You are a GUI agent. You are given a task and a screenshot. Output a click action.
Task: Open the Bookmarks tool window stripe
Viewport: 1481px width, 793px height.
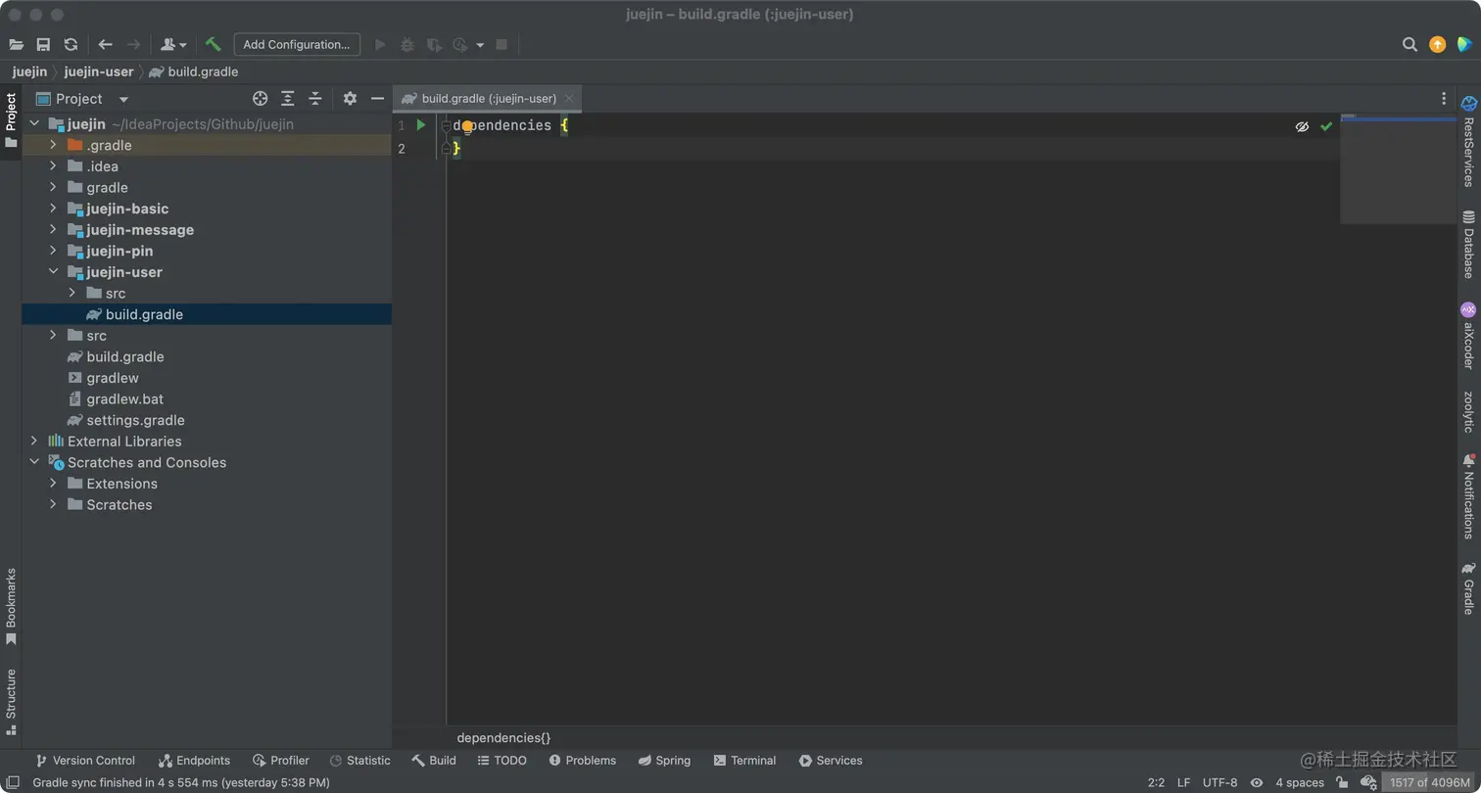[11, 606]
